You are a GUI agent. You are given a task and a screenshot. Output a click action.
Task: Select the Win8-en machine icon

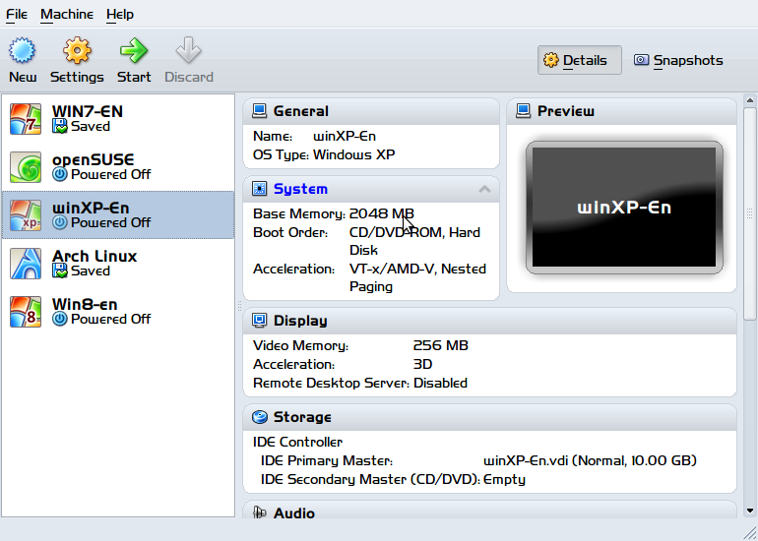click(26, 312)
